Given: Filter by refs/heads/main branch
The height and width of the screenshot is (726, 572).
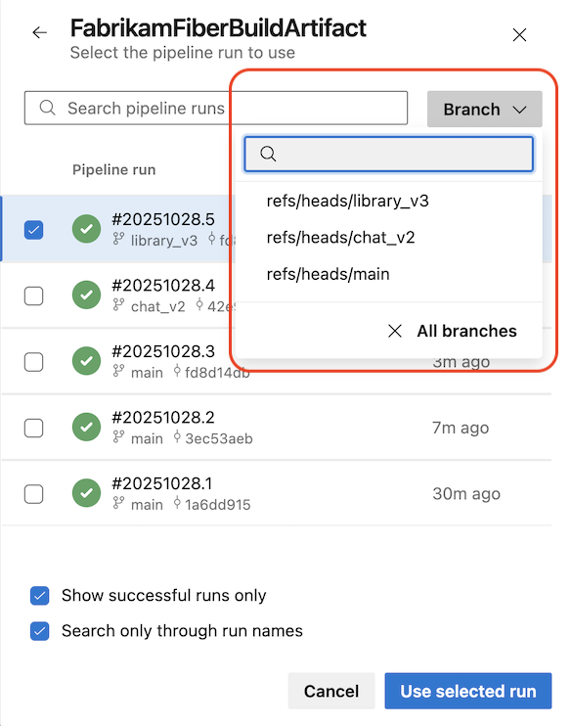Looking at the screenshot, I should [x=329, y=274].
